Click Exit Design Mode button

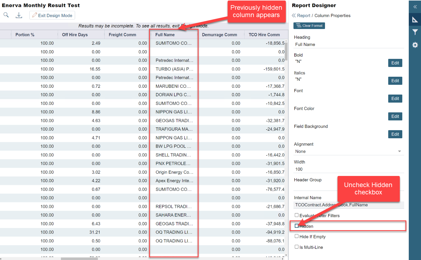(x=52, y=15)
